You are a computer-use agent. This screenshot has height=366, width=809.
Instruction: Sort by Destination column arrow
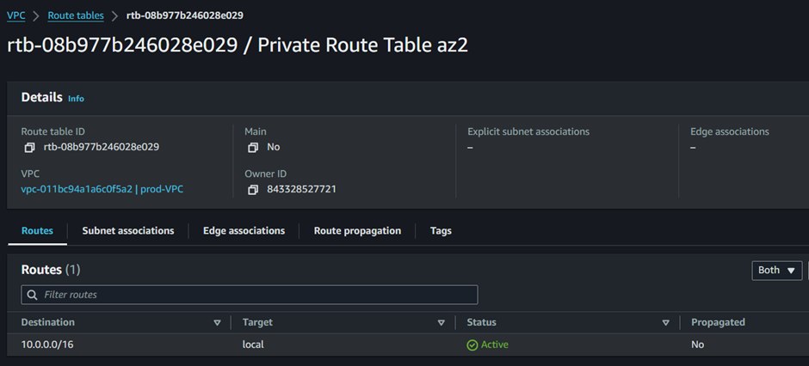(217, 323)
